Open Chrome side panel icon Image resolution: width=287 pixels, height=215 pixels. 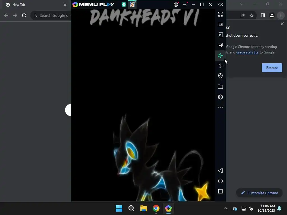(263, 16)
